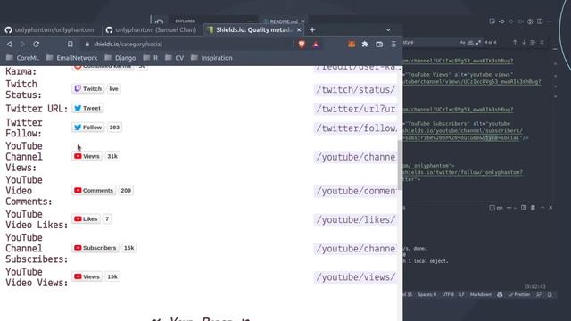Toggle Match Whole Word in find widget
The image size is (571, 321).
click(470, 42)
